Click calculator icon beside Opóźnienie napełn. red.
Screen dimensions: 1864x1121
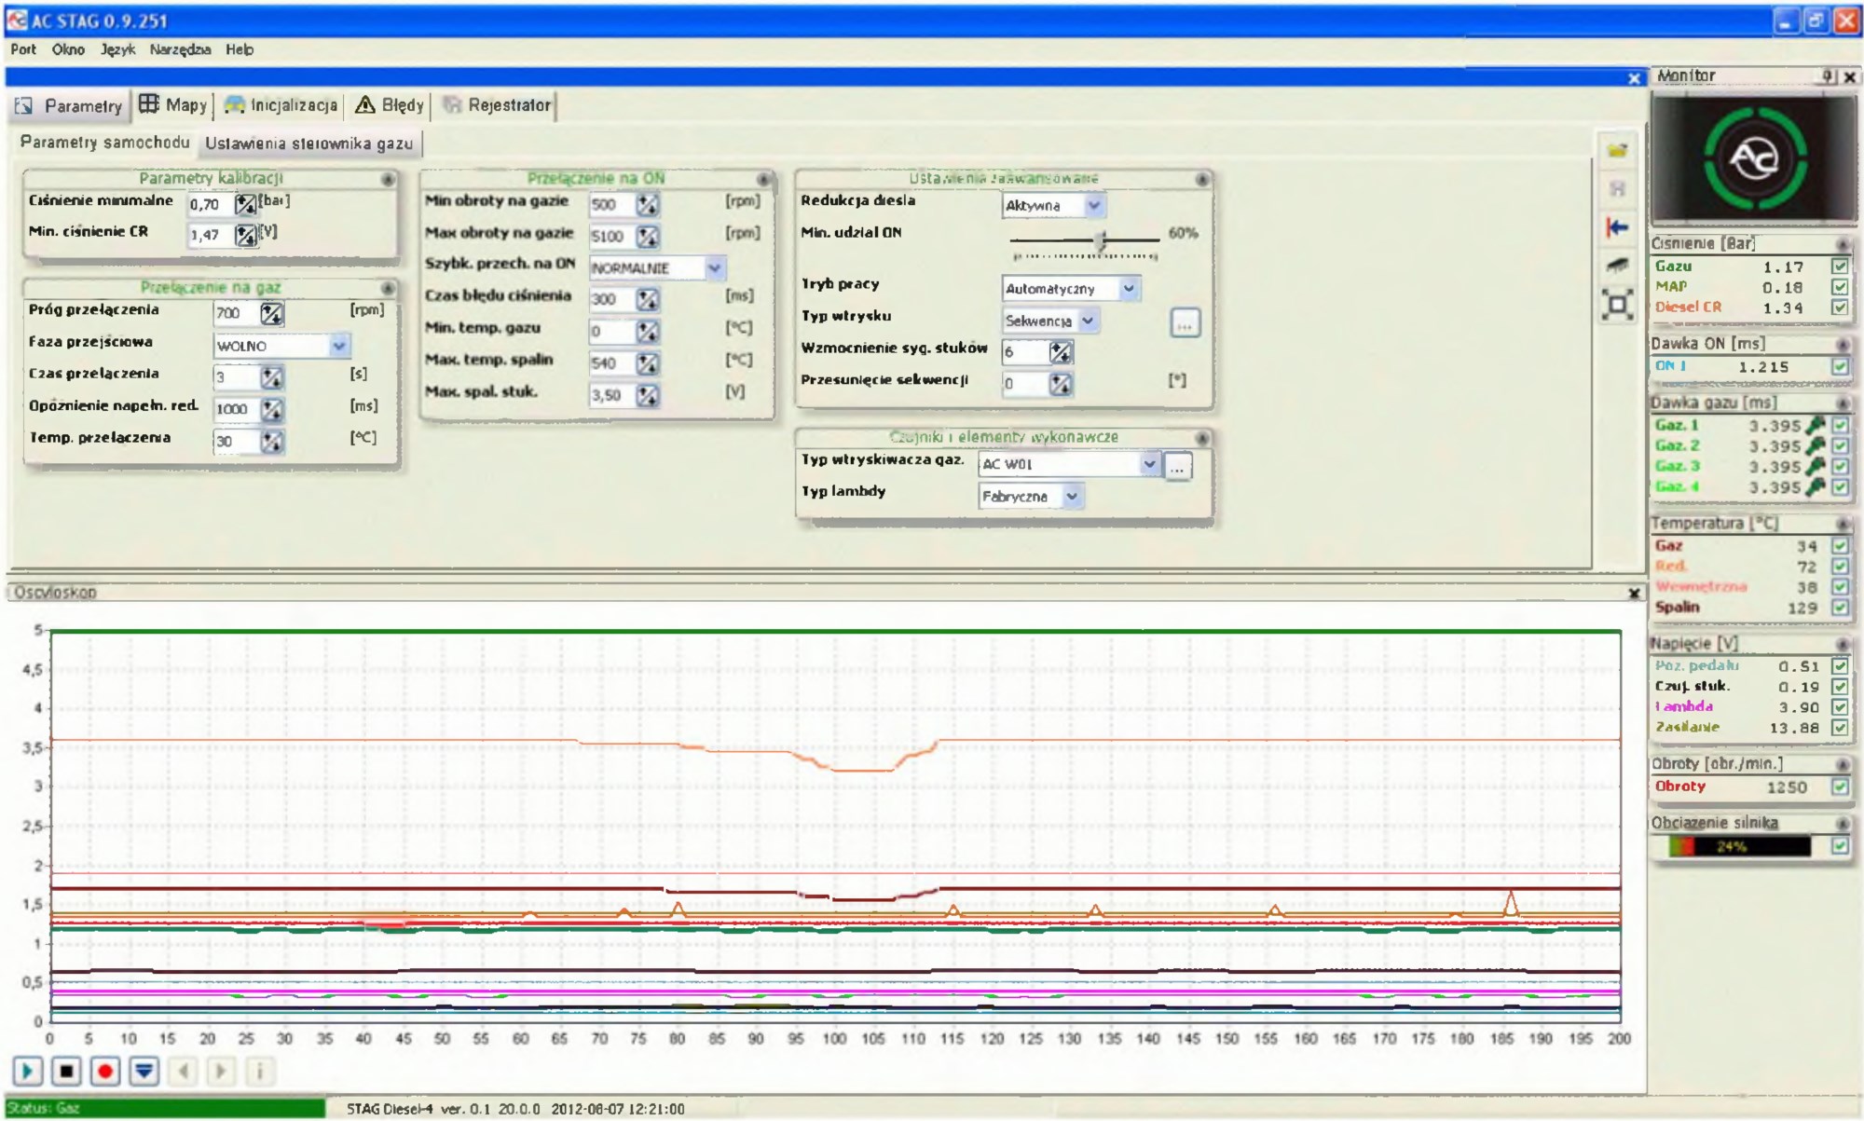(271, 409)
